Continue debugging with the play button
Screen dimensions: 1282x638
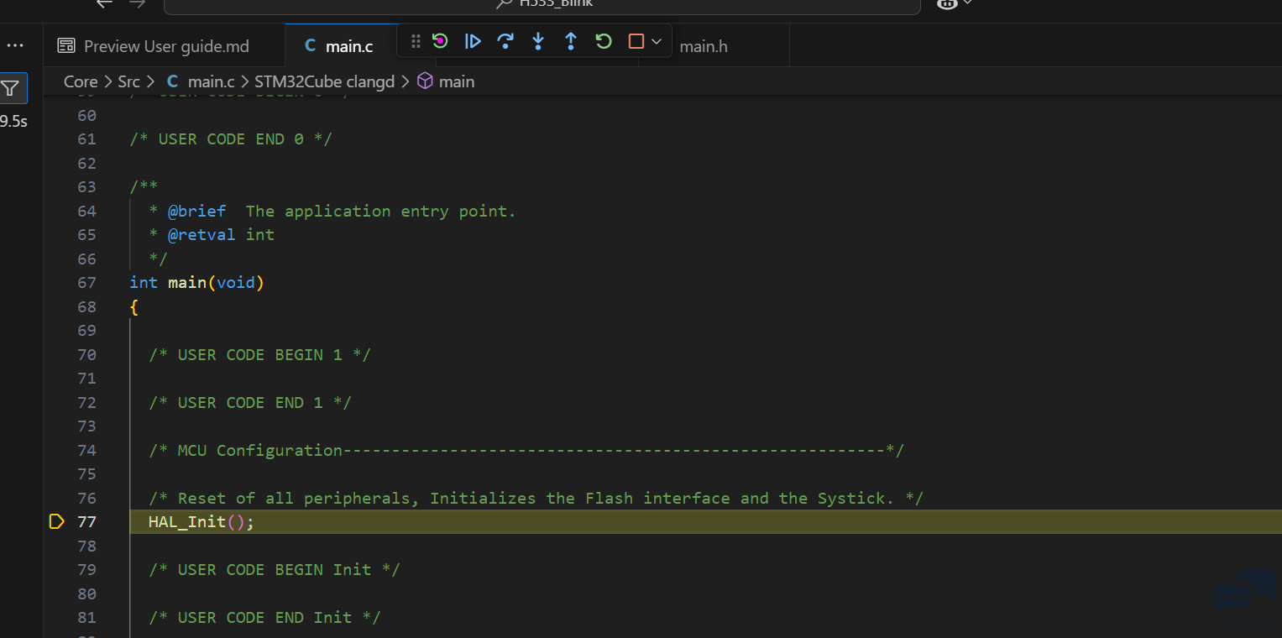(473, 41)
